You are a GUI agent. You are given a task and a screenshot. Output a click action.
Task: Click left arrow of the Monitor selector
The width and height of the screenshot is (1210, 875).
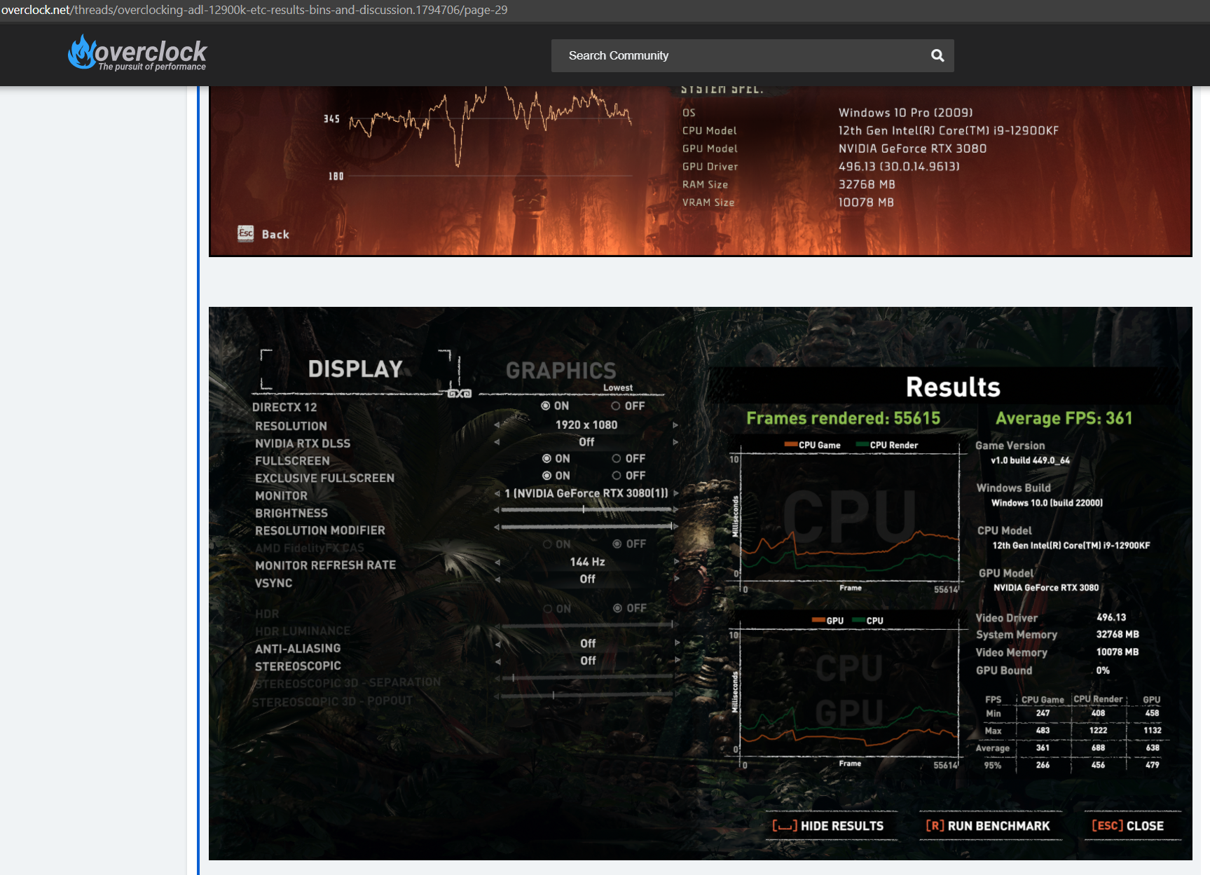(x=497, y=493)
